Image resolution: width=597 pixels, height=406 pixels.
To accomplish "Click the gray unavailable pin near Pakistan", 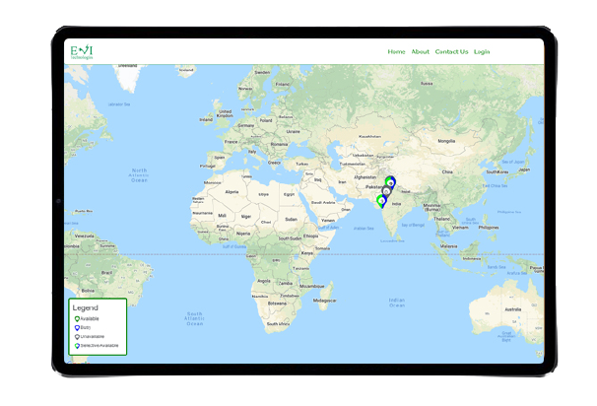I will pos(386,191).
